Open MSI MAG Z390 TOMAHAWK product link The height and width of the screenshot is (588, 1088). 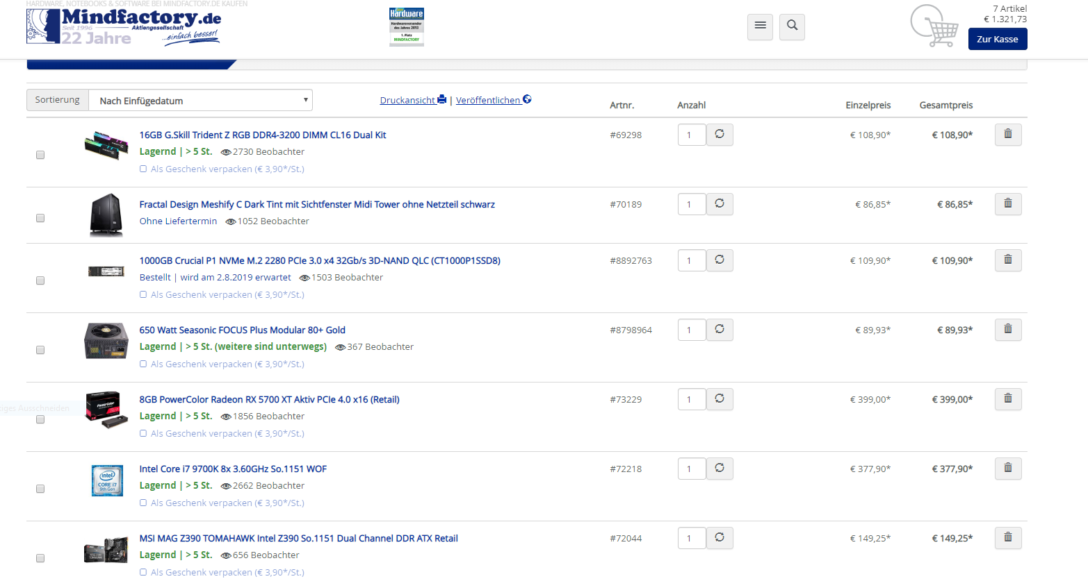tap(298, 538)
